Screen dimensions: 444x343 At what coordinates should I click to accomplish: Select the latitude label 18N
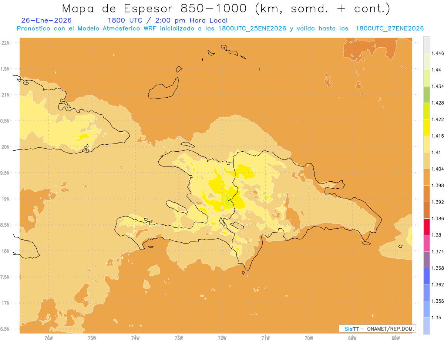pyautogui.click(x=6, y=251)
